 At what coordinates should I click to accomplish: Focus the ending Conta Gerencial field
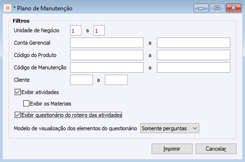tap(194, 43)
